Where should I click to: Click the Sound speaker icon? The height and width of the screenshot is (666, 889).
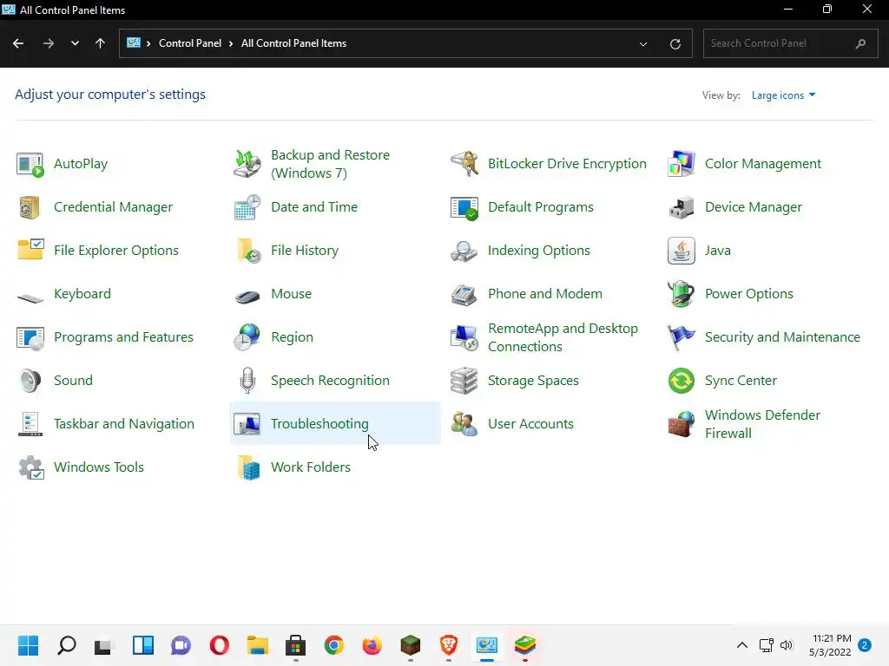click(x=30, y=382)
